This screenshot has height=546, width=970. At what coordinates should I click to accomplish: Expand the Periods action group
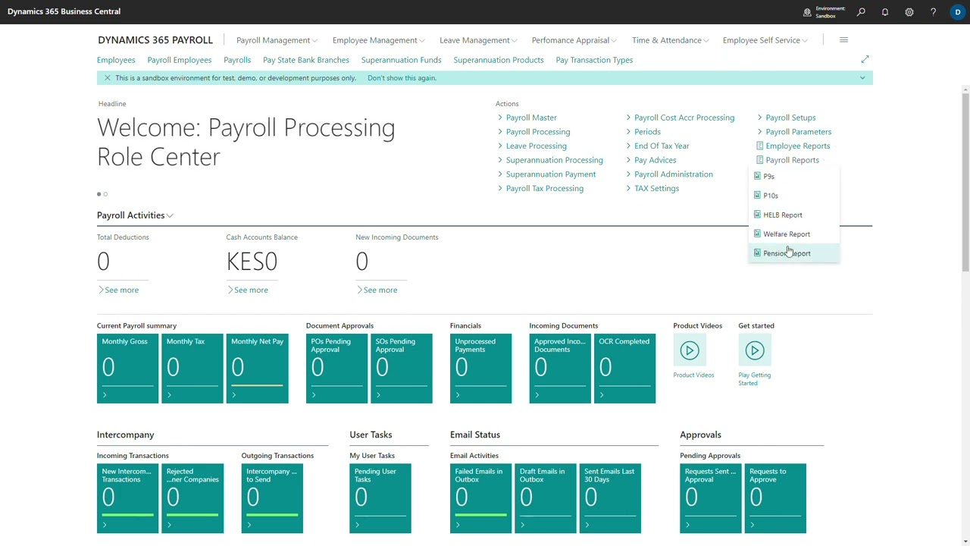pyautogui.click(x=643, y=132)
